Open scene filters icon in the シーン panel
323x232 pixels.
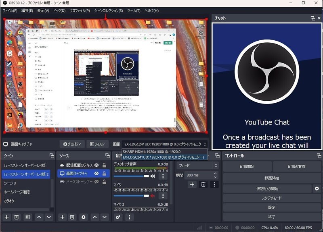[27, 217]
